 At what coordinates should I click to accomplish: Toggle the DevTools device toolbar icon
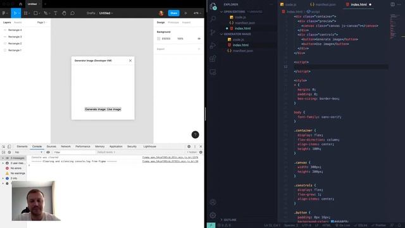point(9,146)
